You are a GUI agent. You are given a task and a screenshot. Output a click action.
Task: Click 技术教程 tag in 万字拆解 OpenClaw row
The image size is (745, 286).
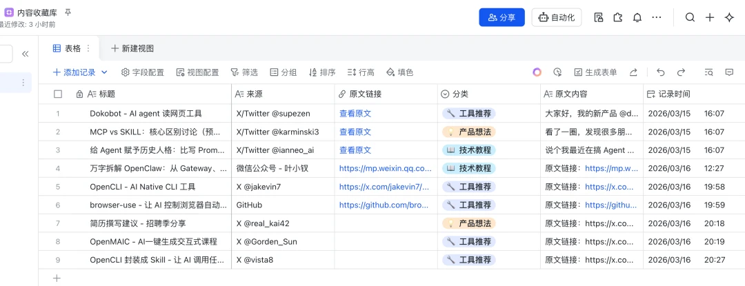pyautogui.click(x=469, y=168)
